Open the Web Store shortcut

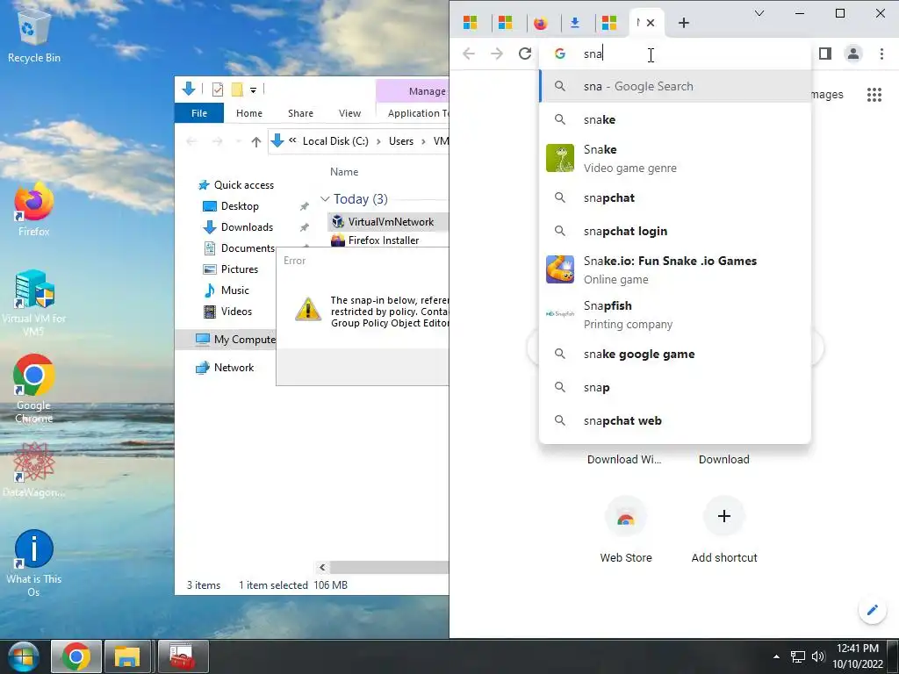coord(625,529)
